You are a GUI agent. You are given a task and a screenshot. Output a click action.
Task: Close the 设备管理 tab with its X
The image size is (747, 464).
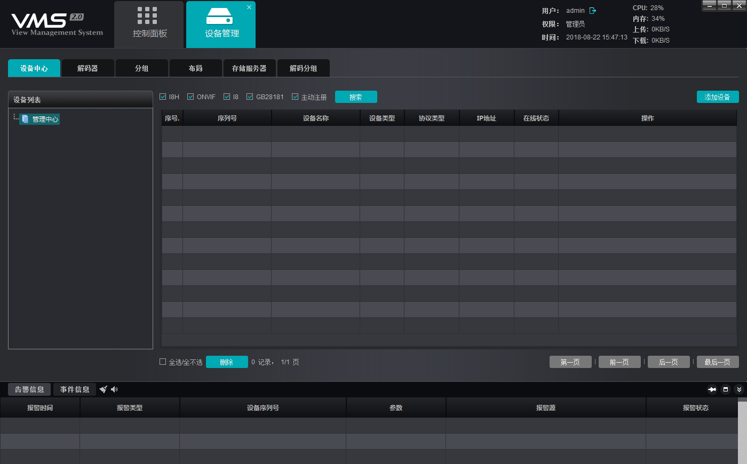(x=249, y=7)
